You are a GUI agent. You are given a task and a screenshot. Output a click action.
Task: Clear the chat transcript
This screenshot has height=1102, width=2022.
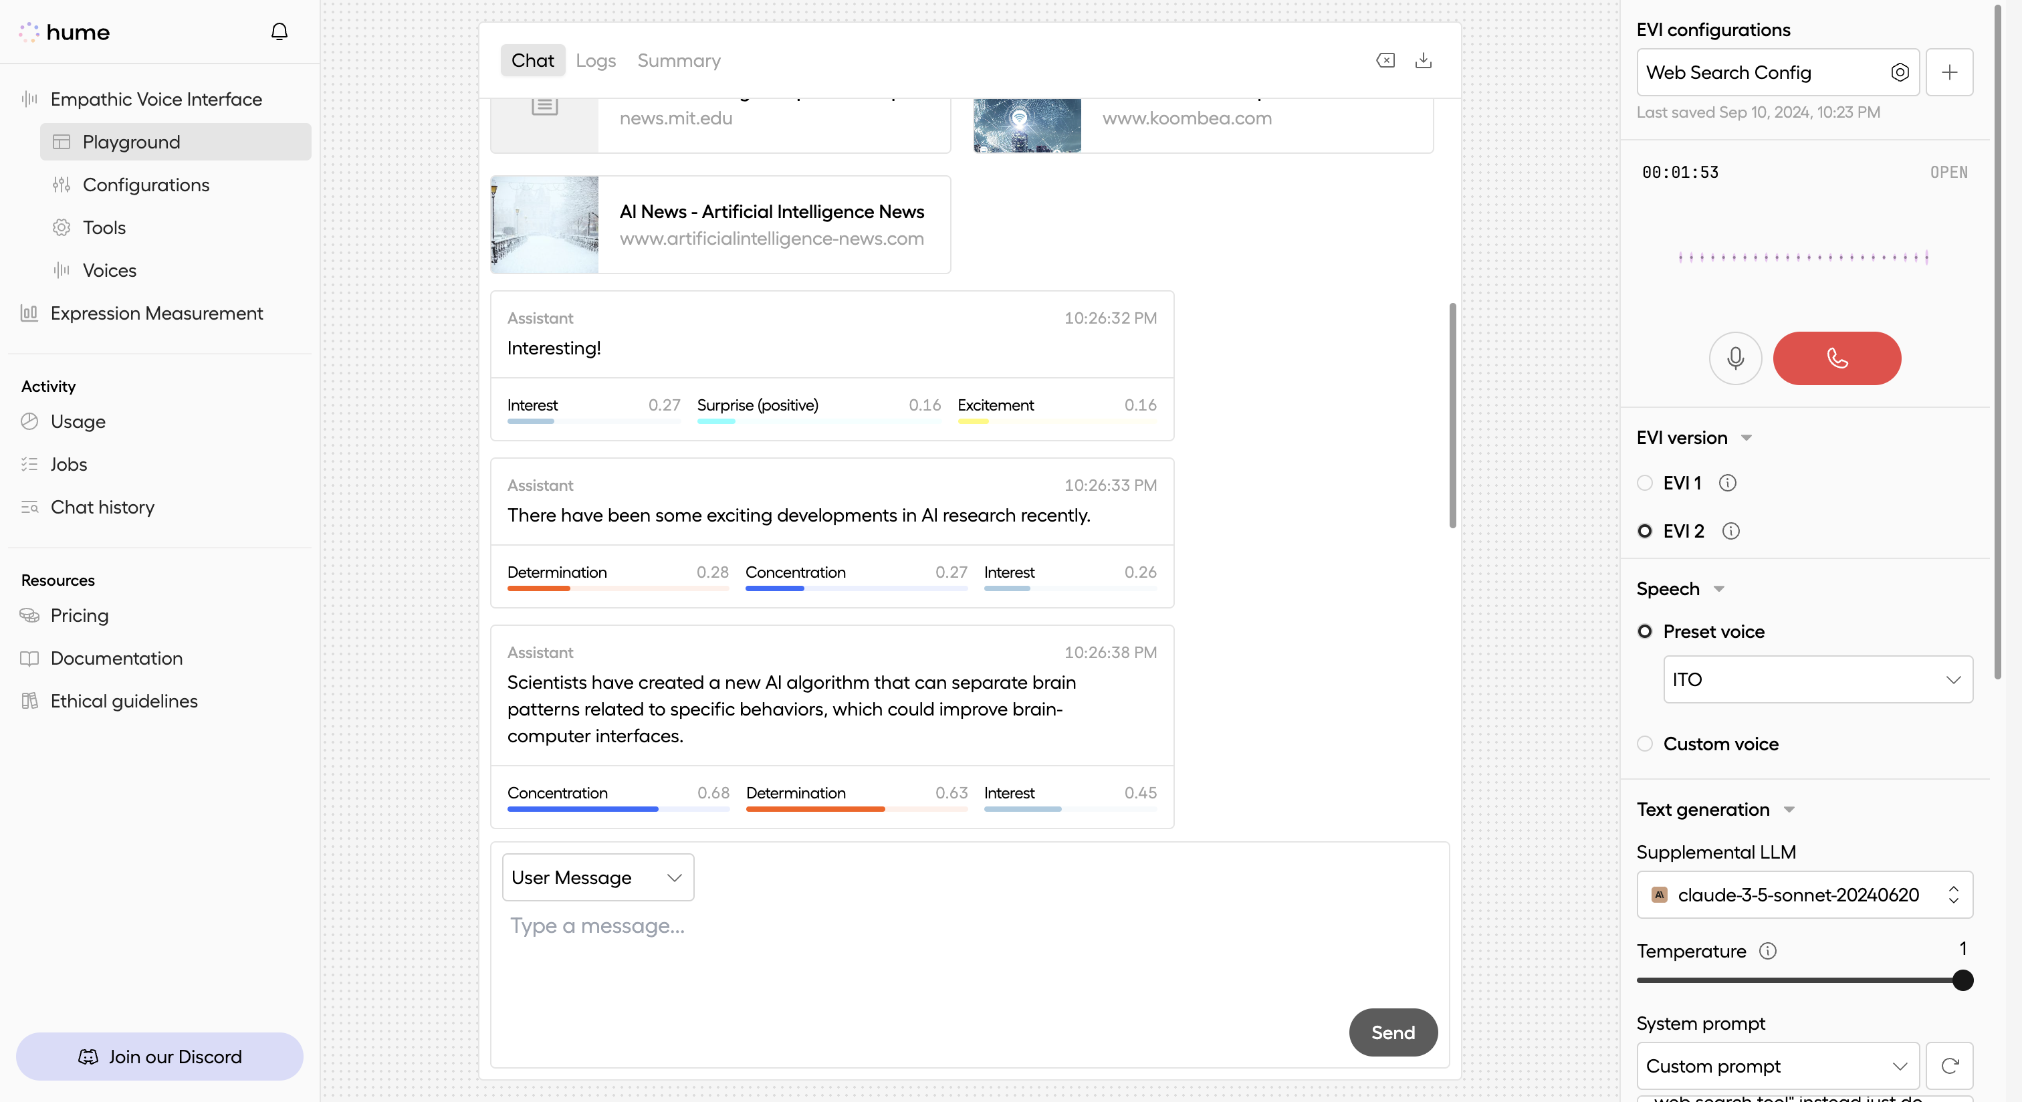pyautogui.click(x=1385, y=60)
